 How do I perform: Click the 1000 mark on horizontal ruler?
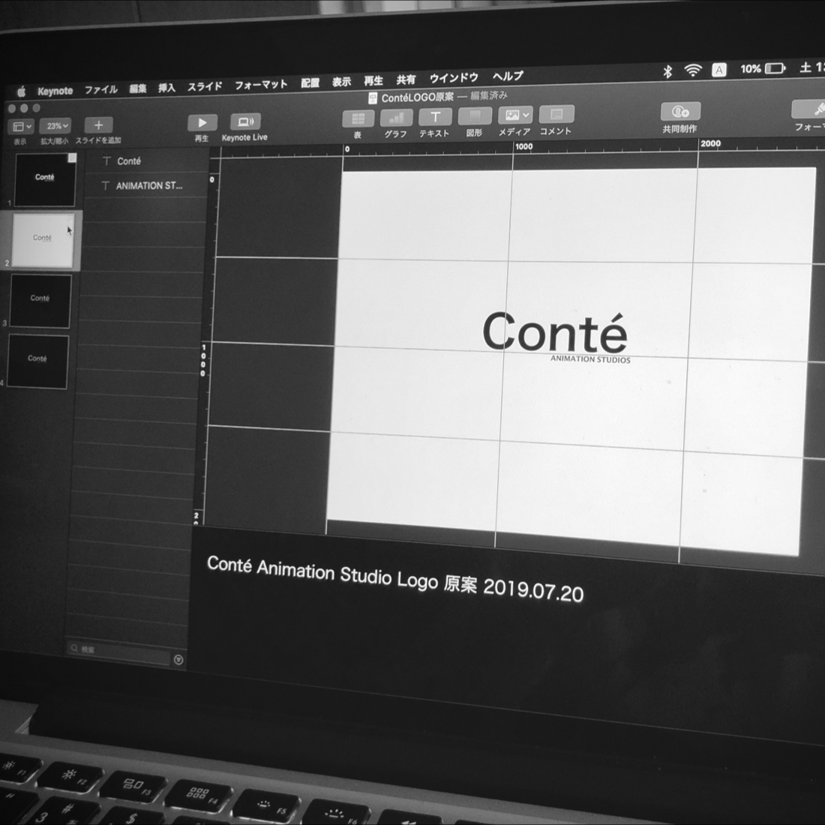coord(523,147)
